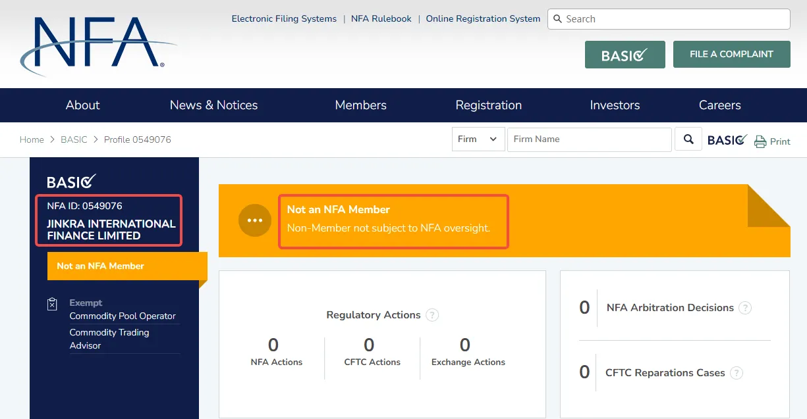Open Commodity Trading Advisor in the sidebar
The height and width of the screenshot is (419, 807).
click(x=109, y=339)
